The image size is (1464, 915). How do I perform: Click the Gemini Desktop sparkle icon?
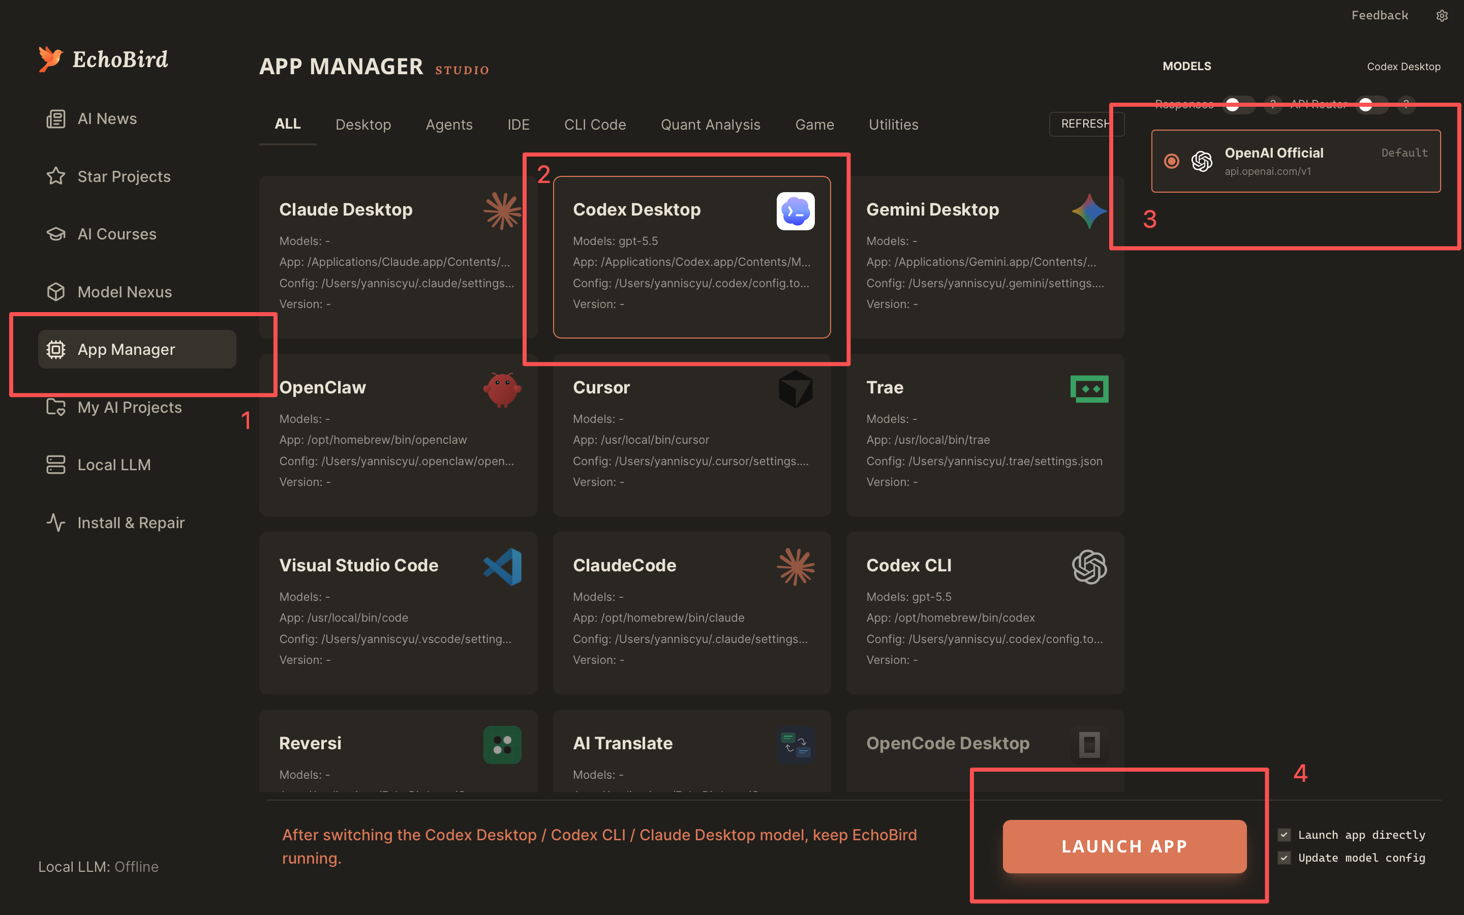pyautogui.click(x=1089, y=210)
